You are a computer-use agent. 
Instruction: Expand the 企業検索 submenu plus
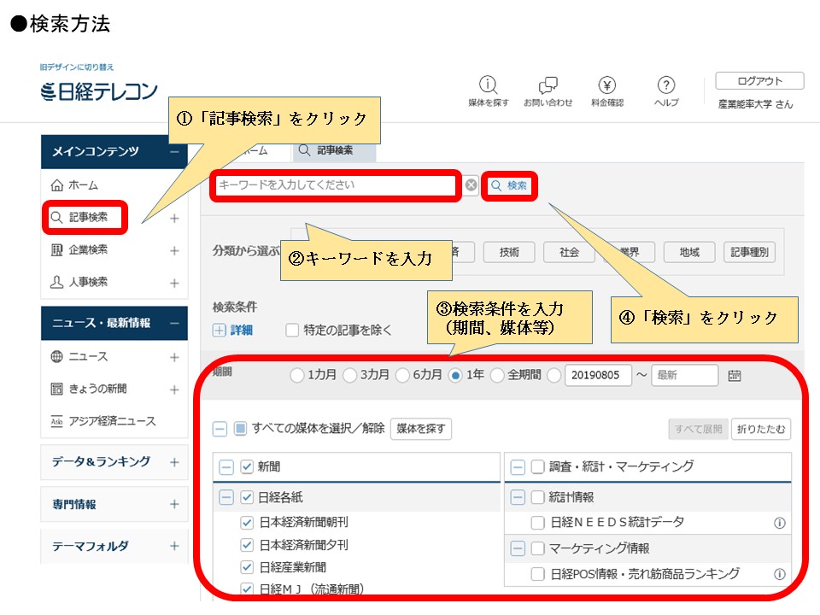(174, 250)
